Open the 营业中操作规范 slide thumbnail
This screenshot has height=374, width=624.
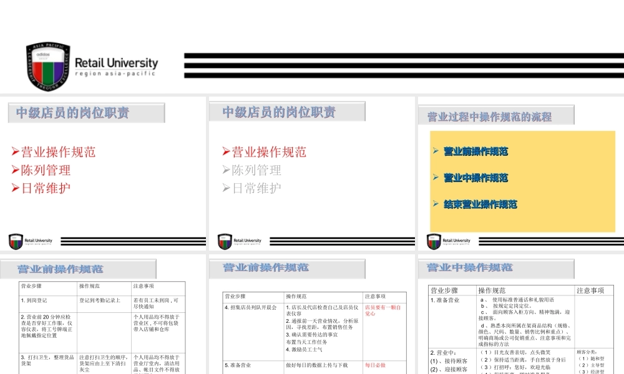521,315
